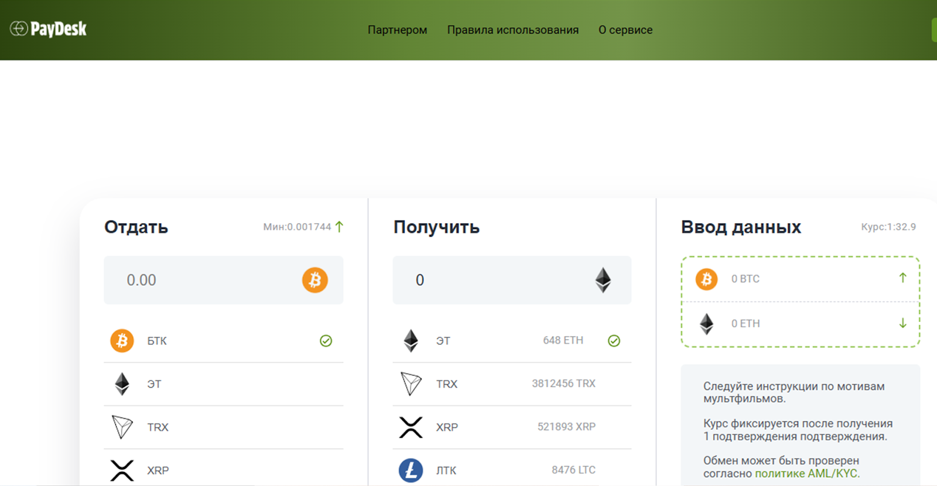Screen dimensions: 937x486
Task: Click the Ethereum icon inside the Получить amount field
Action: [603, 280]
